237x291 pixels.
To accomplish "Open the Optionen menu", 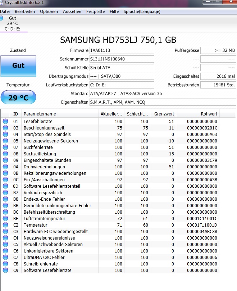I will (49, 12).
